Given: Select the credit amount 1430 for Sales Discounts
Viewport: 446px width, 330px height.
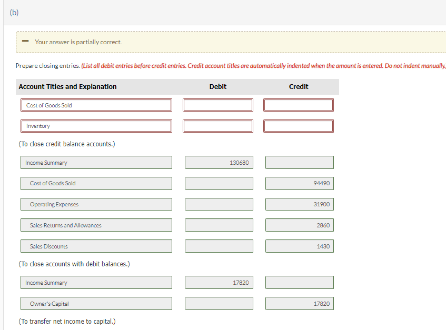Looking at the screenshot, I should (x=299, y=246).
